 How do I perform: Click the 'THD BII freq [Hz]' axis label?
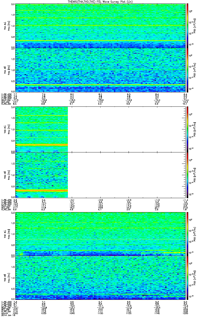(x=6, y=175)
